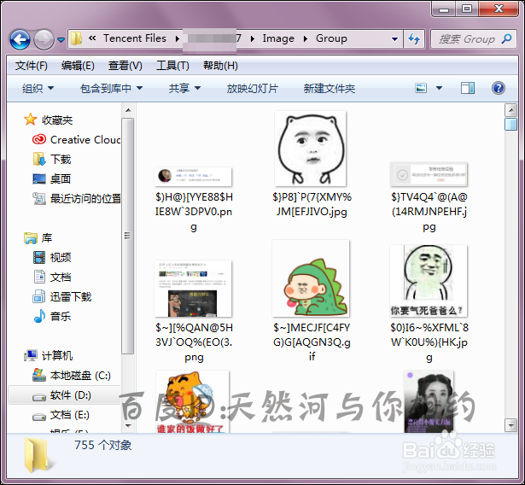Open the 视频 library
525x485 pixels.
61,258
